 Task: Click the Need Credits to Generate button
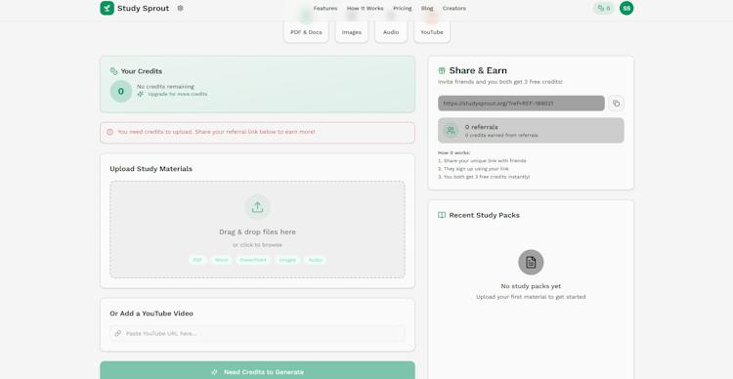[x=258, y=371]
